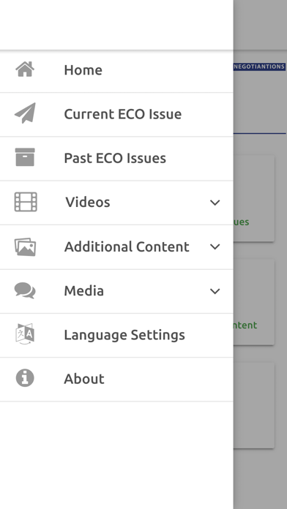Tap the pictures Additional Content icon
This screenshot has height=509, width=287.
coord(25,246)
